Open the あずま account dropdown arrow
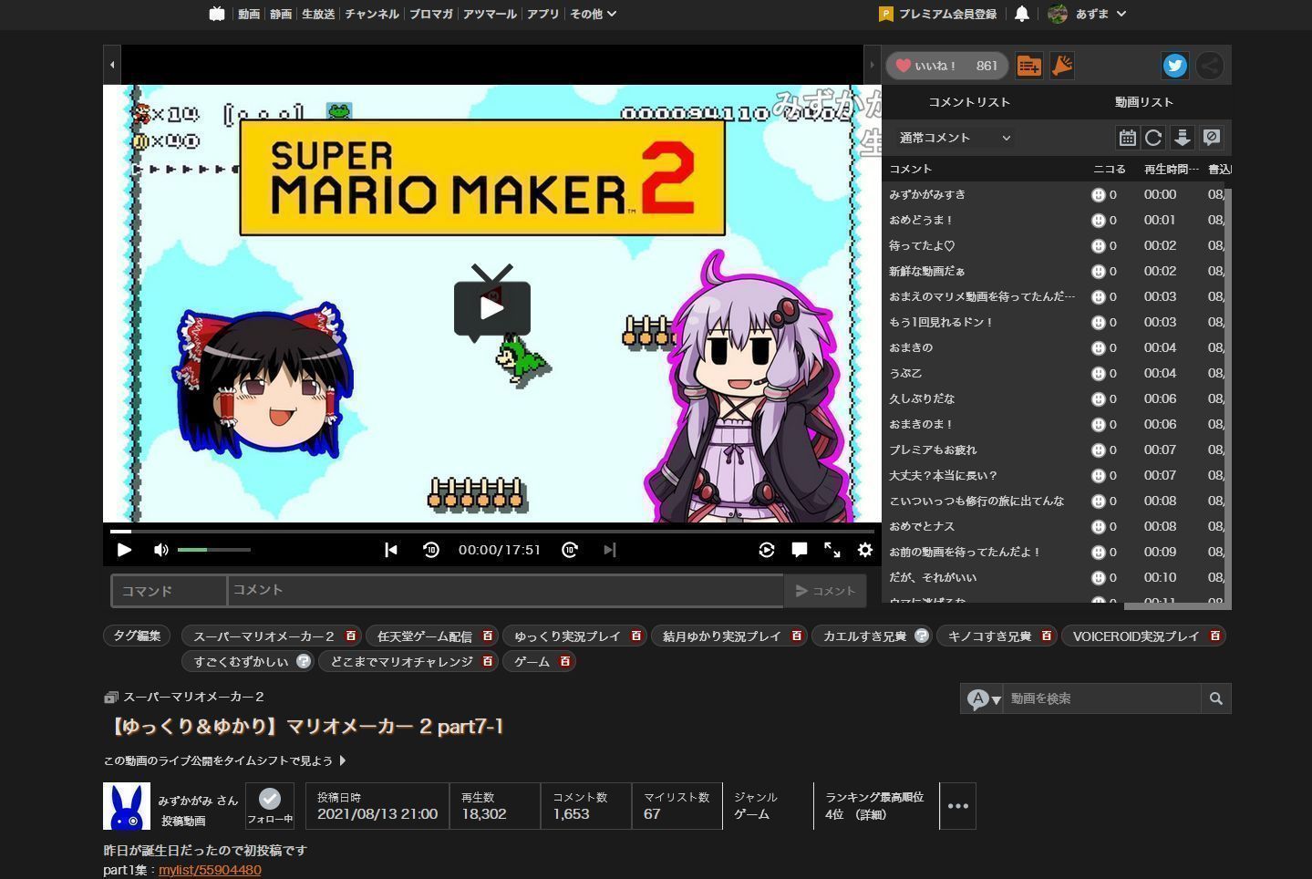Image resolution: width=1312 pixels, height=879 pixels. (x=1121, y=14)
